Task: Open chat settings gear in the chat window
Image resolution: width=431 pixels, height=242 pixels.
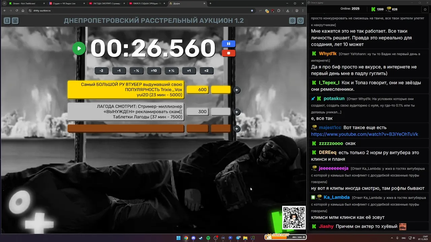Action: coord(426,9)
